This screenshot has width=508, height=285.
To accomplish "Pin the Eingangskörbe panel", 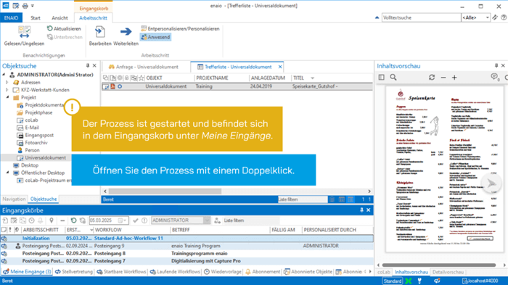I will point(361,210).
